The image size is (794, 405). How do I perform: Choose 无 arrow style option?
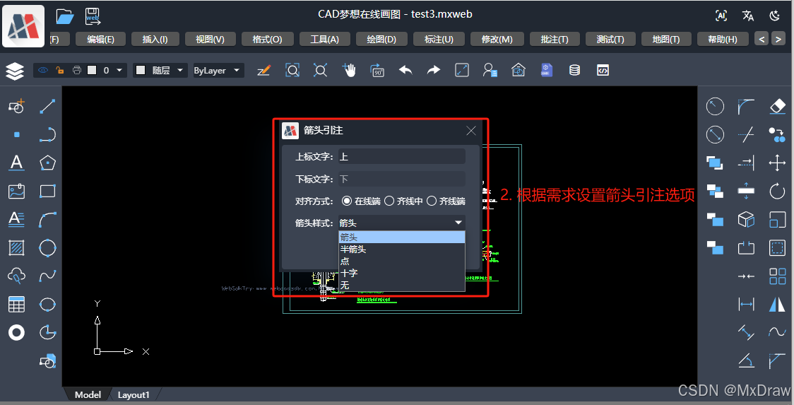pos(401,286)
